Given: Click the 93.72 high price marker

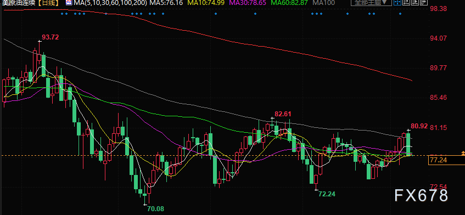Looking at the screenshot, I should point(50,37).
